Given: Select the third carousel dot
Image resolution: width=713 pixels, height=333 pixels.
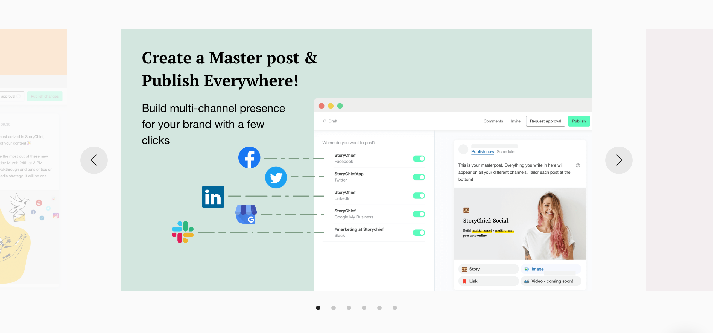Looking at the screenshot, I should (349, 308).
